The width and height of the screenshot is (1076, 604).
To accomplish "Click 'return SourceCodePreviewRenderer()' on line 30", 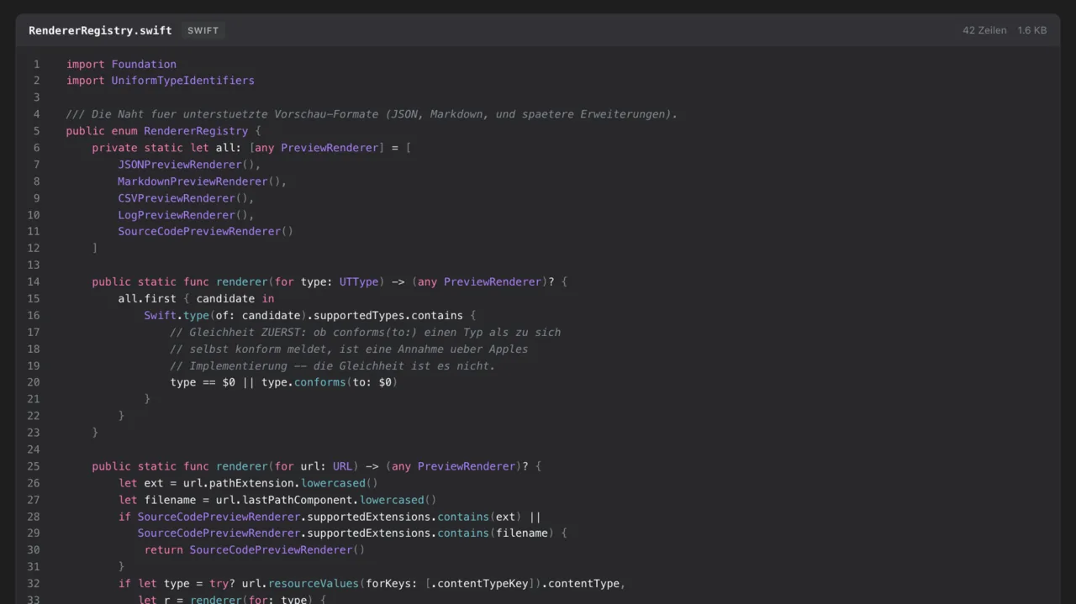I will click(x=255, y=550).
